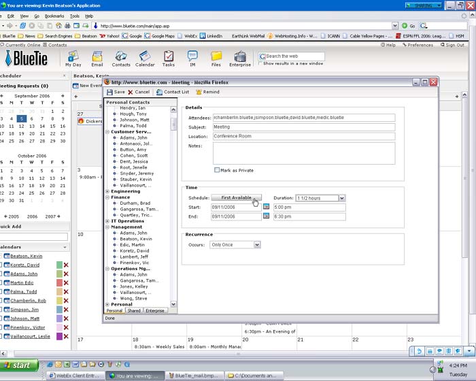Remove Martin Edic calendar with red X
476x381 pixels.
(66, 282)
